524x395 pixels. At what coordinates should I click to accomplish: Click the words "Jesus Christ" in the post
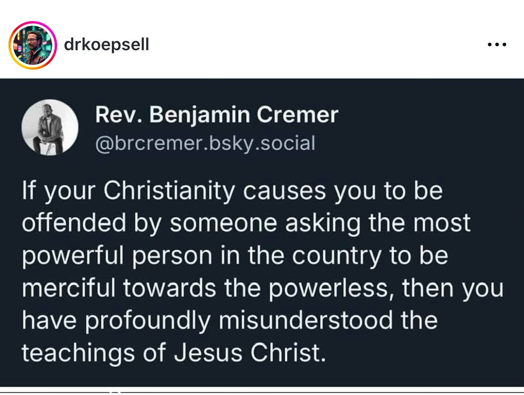tap(250, 352)
